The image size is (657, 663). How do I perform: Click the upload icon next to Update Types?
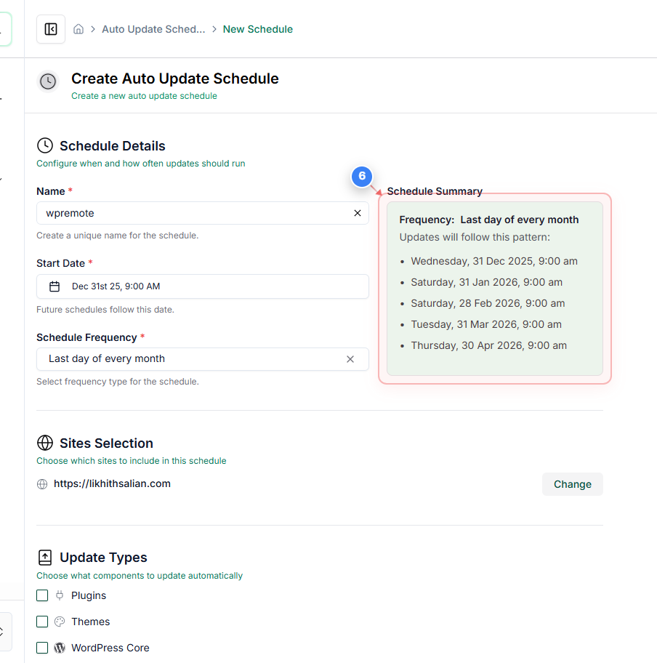coord(44,557)
